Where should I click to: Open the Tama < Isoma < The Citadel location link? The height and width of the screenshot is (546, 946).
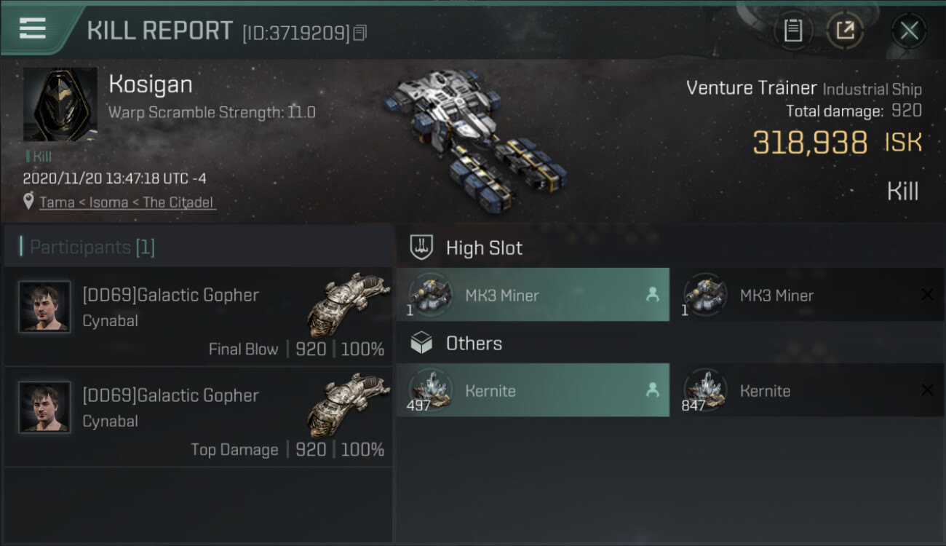pos(127,202)
